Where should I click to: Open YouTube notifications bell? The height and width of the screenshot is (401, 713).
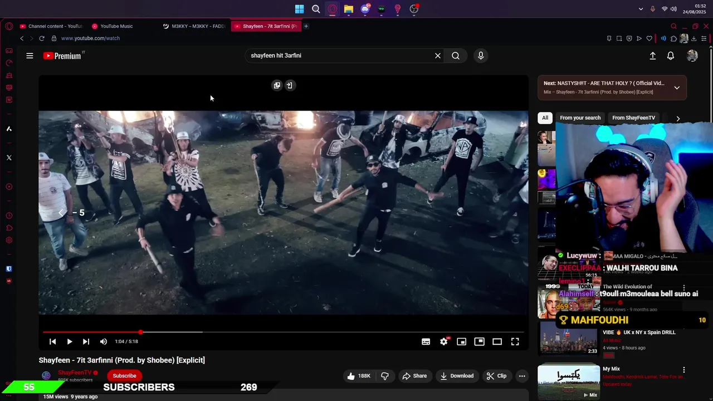coord(671,56)
